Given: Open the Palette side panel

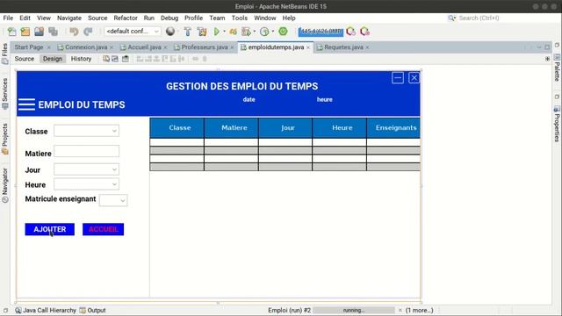Looking at the screenshot, I should click(557, 68).
